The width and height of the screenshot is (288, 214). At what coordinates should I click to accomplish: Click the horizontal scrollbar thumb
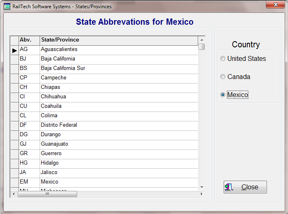coord(47,194)
